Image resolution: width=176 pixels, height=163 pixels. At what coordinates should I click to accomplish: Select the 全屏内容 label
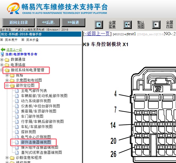[169, 24]
